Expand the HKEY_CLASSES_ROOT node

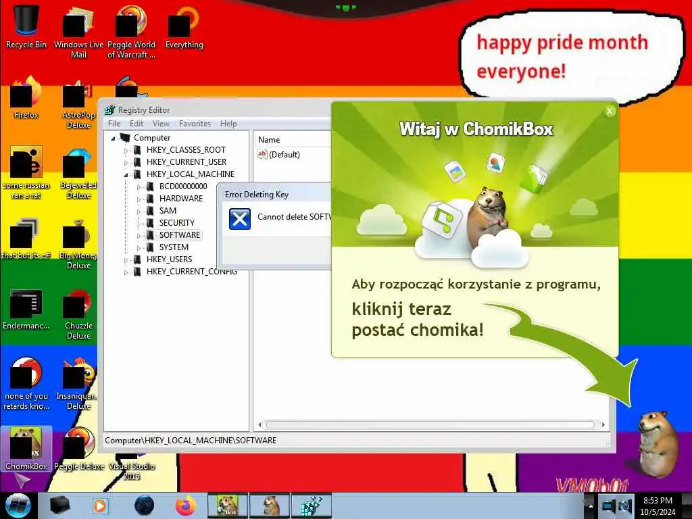pyautogui.click(x=126, y=151)
